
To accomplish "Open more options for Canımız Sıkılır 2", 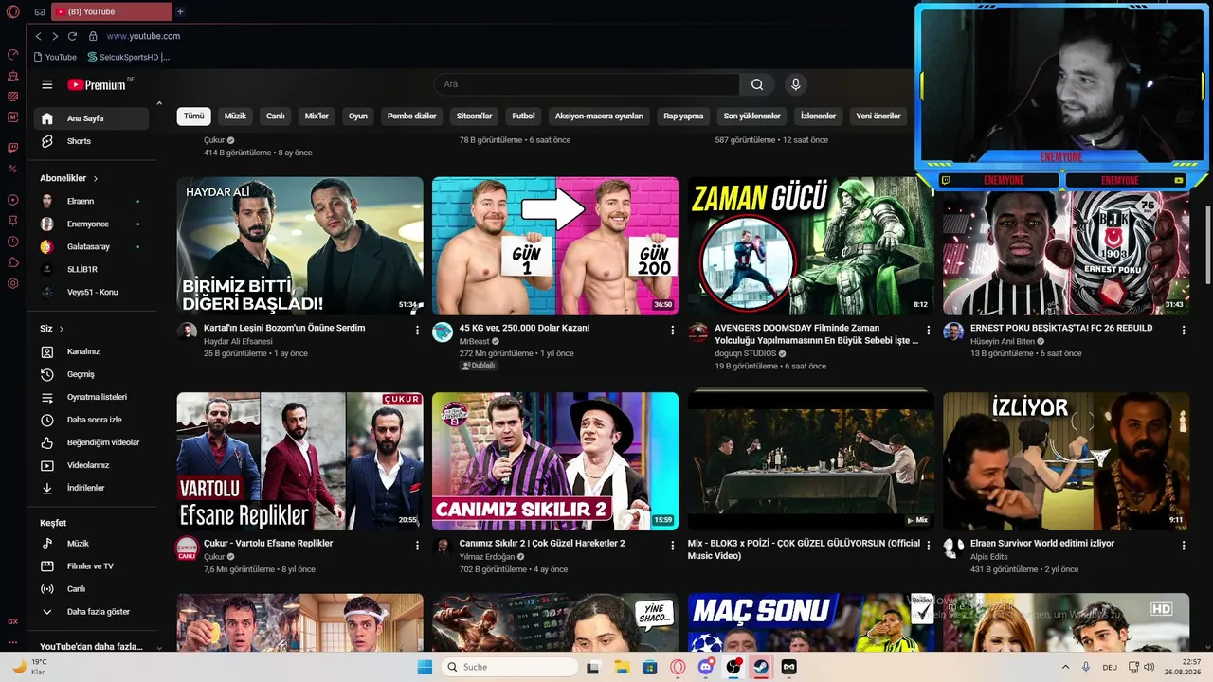I will 673,546.
